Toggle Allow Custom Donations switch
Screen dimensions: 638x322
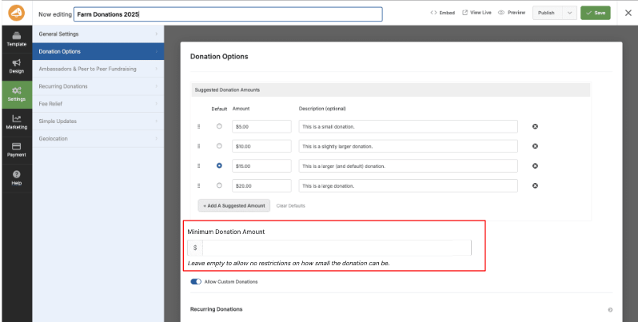click(x=196, y=281)
